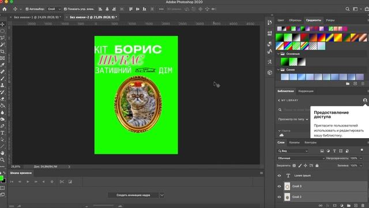
Task: Select the Elliptical Marquee tool
Action: pos(2,31)
